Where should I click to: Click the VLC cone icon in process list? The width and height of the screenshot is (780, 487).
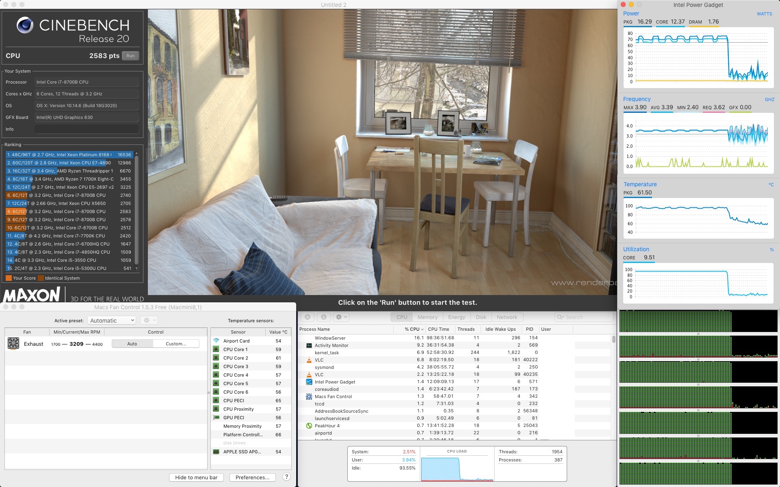click(x=309, y=360)
